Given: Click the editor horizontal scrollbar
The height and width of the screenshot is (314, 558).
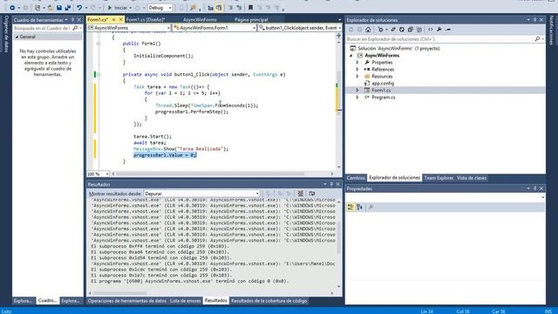Looking at the screenshot, I should [x=210, y=174].
